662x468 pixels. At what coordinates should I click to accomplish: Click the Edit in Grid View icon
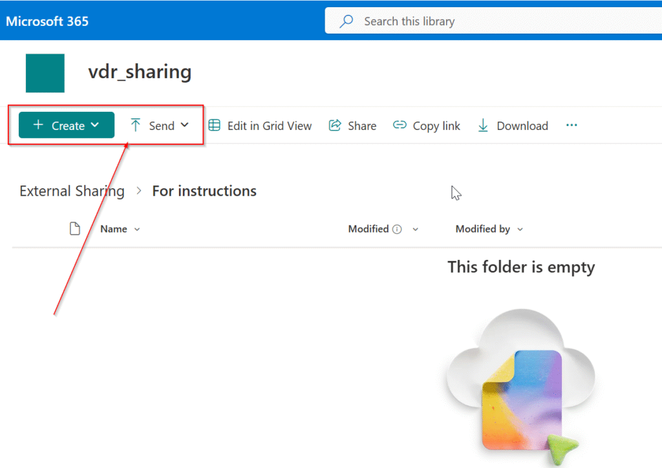click(x=214, y=125)
